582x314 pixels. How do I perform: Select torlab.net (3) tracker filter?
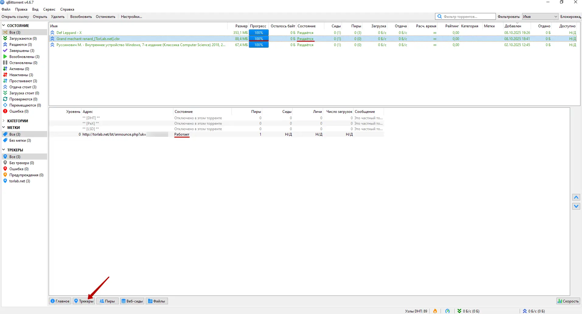[x=19, y=181]
